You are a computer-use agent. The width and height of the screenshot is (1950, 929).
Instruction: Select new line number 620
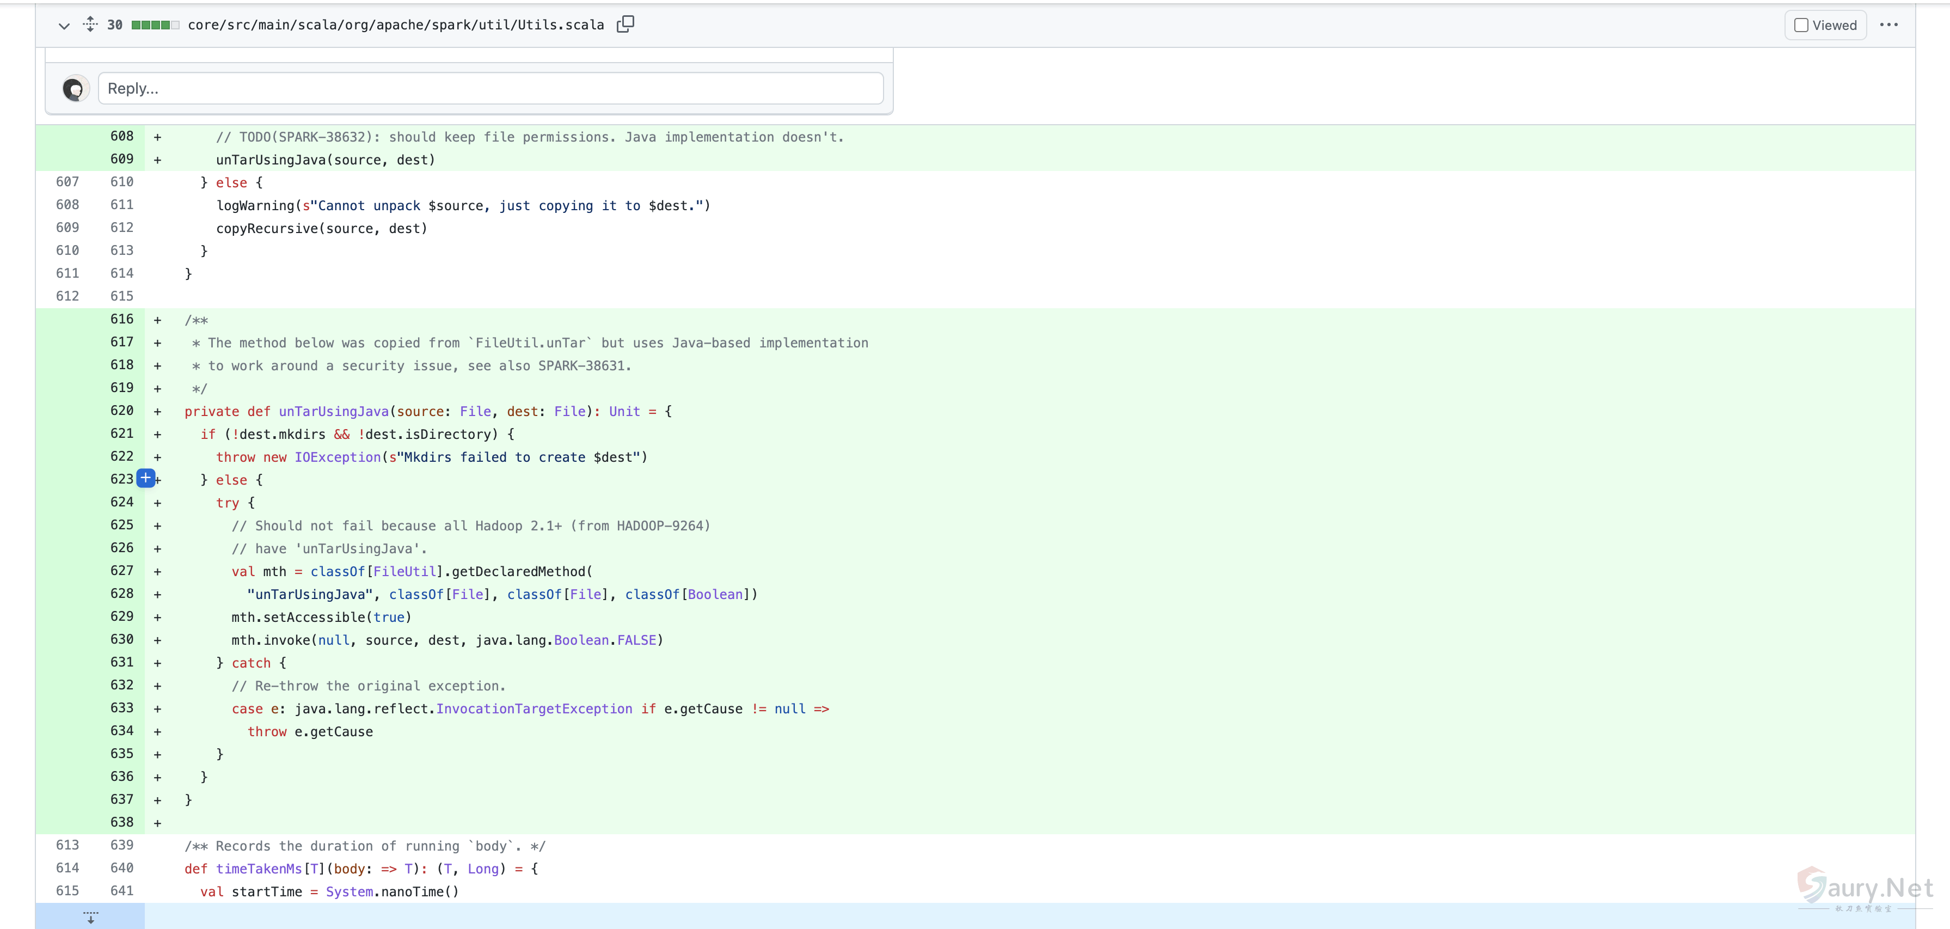122,411
